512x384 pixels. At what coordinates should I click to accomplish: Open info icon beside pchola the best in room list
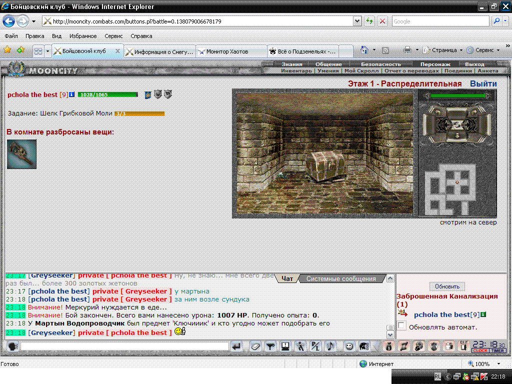coord(483,314)
